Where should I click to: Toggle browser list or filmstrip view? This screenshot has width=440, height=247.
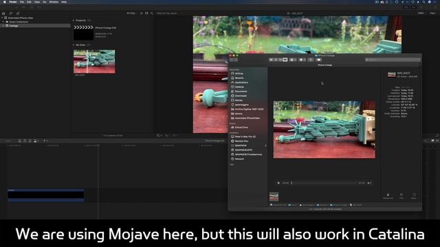pos(142,13)
